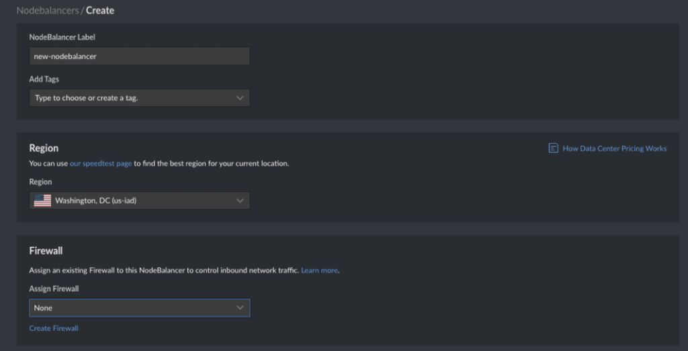Click into the Add Tags input
The width and height of the screenshot is (688, 351).
140,98
